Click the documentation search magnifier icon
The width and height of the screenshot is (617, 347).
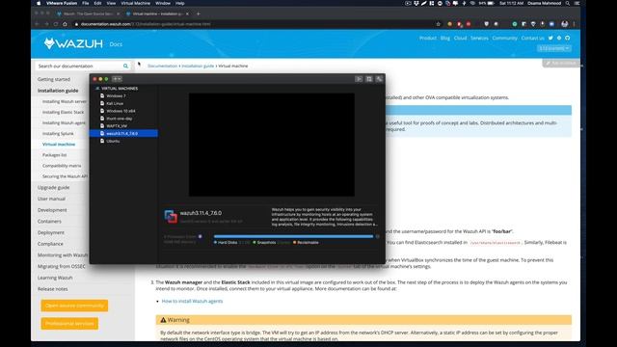pos(125,67)
